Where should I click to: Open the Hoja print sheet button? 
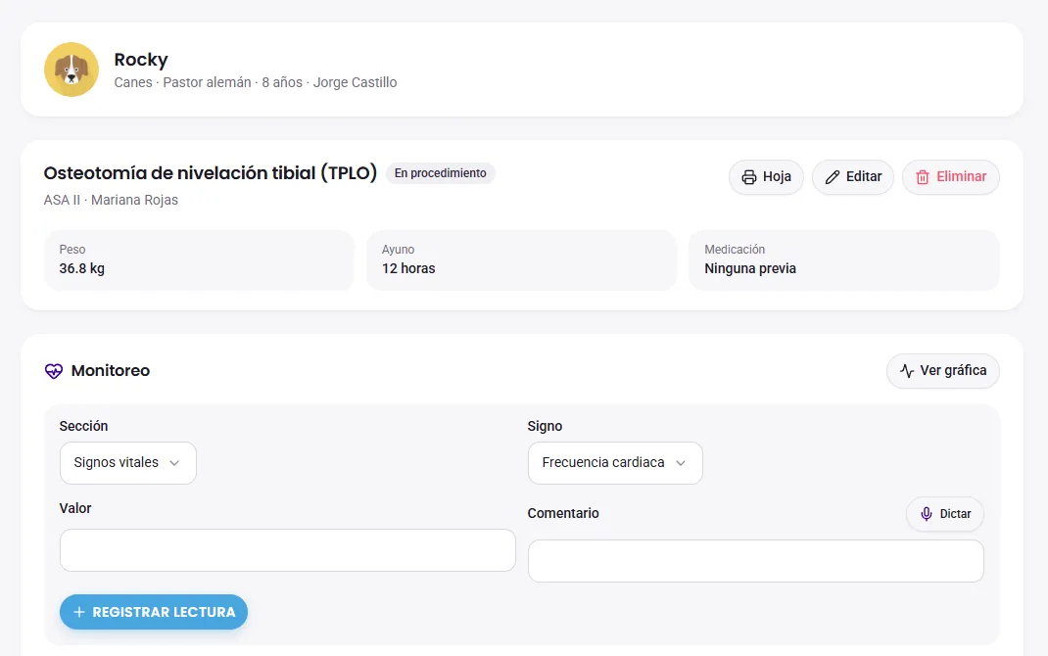click(766, 177)
